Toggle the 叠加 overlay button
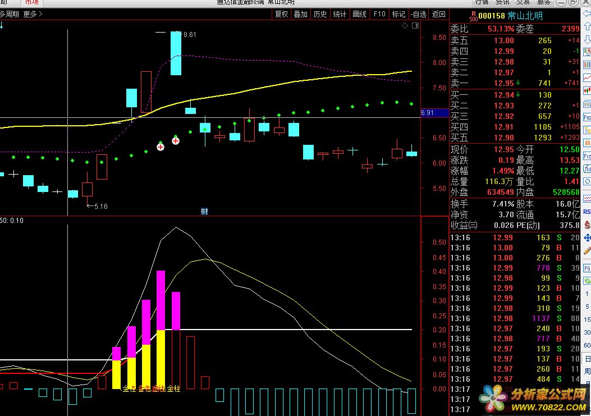Screen dimensions: 591x416 (x=301, y=14)
